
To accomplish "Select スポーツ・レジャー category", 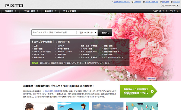I will (x=65, y=52).
